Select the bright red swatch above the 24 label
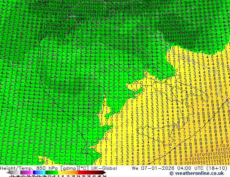 coord(79,173)
